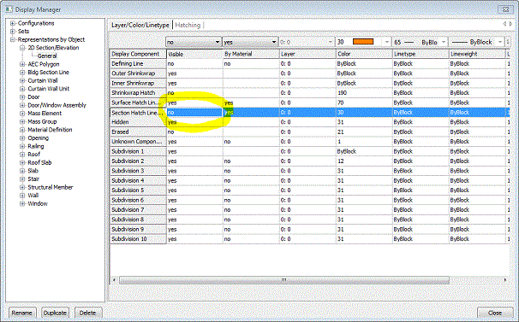
Task: Toggle By Material cell for Defining Line
Action: (251, 64)
